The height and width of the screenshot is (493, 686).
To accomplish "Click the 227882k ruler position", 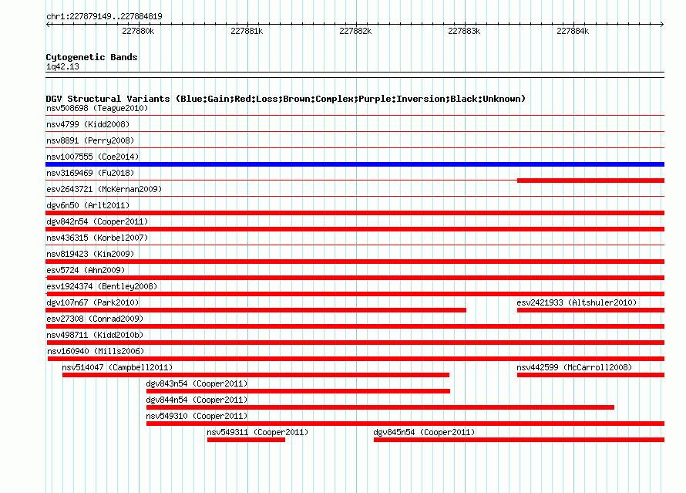I will click(x=355, y=31).
